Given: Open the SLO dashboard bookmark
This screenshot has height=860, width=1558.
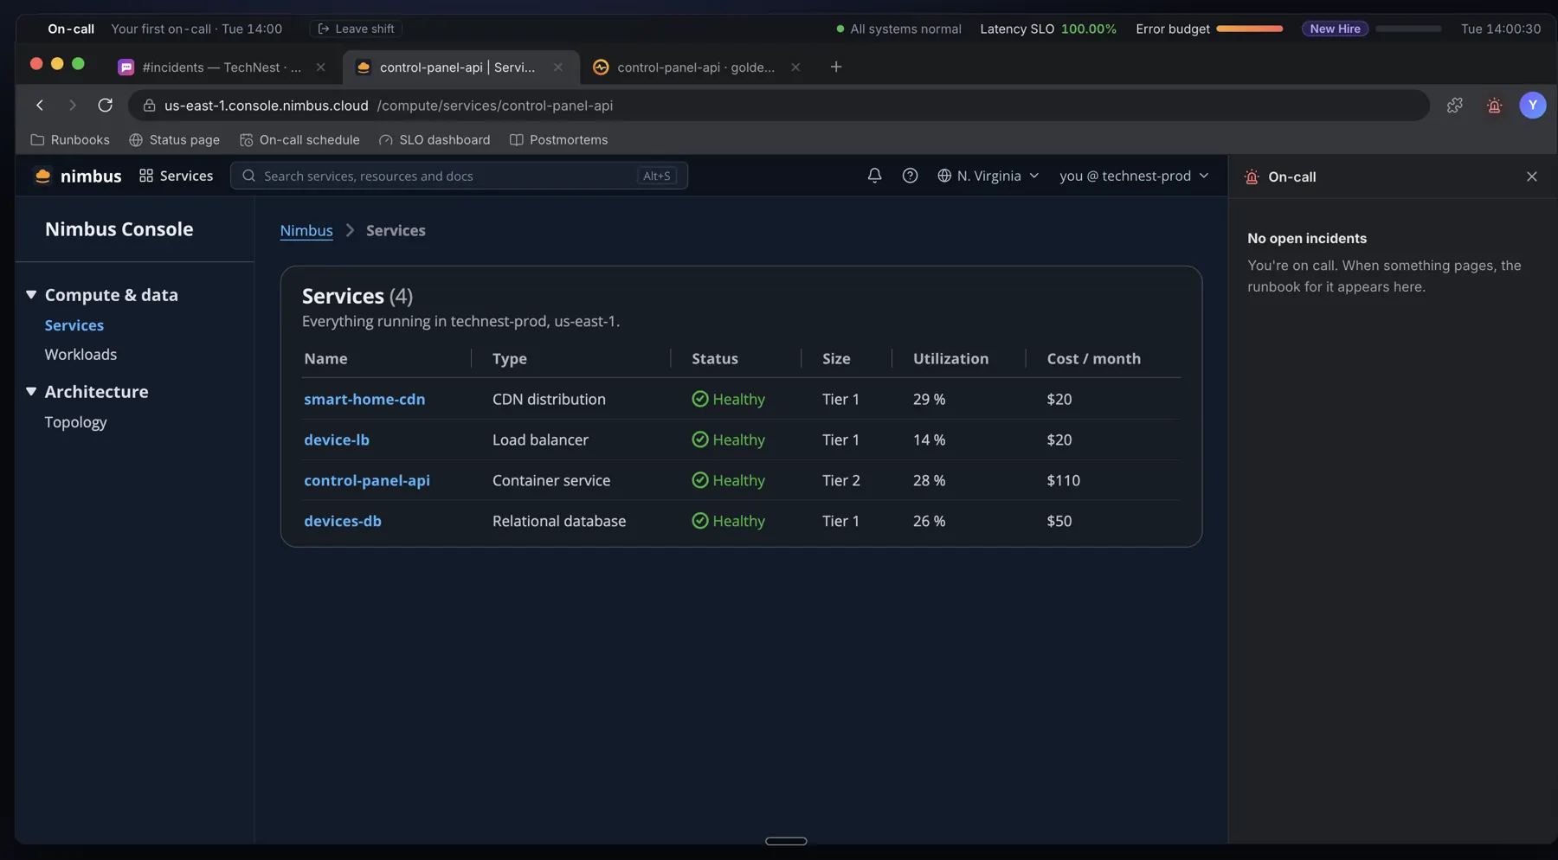Looking at the screenshot, I should [435, 139].
